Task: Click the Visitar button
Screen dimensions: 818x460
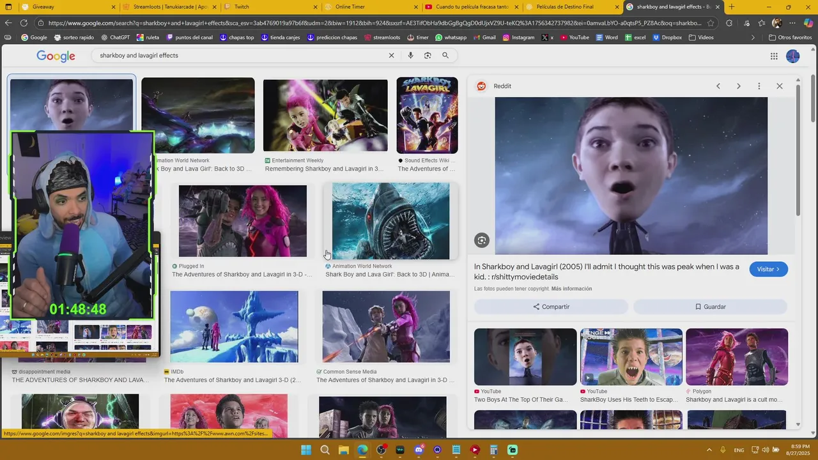Action: 768,270
